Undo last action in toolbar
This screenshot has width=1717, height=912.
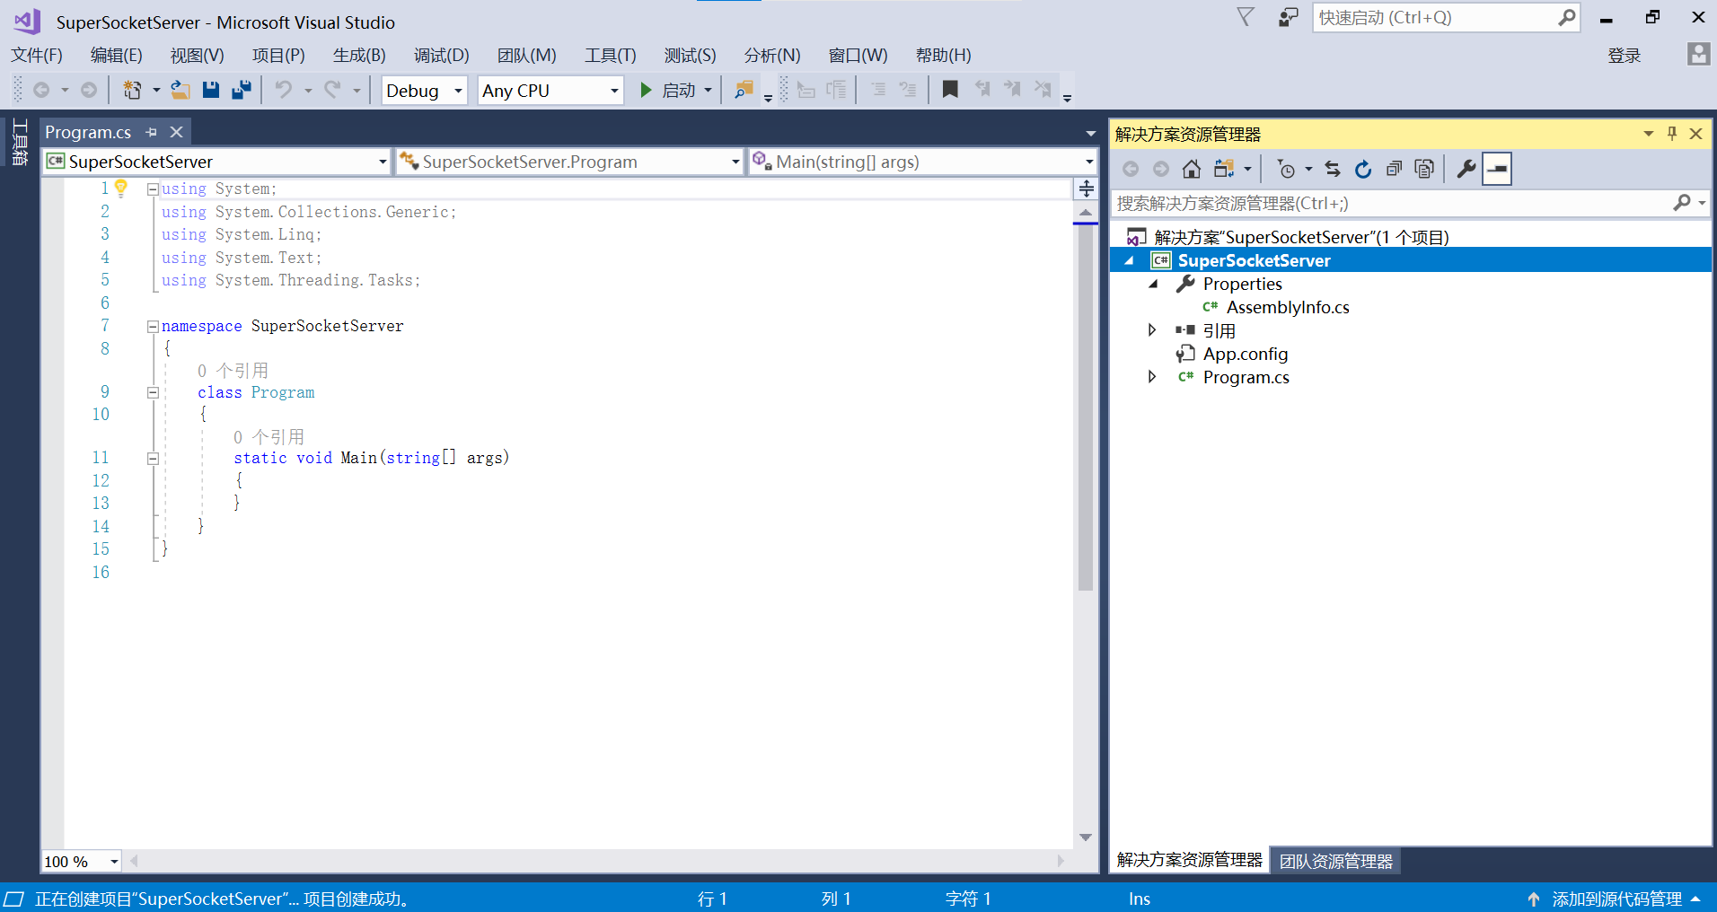pyautogui.click(x=284, y=90)
